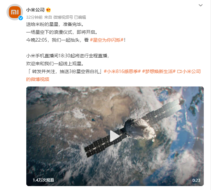This screenshot has height=190, width=211.
Task: Click the 已编辑 edited label
Action: pos(80,17)
